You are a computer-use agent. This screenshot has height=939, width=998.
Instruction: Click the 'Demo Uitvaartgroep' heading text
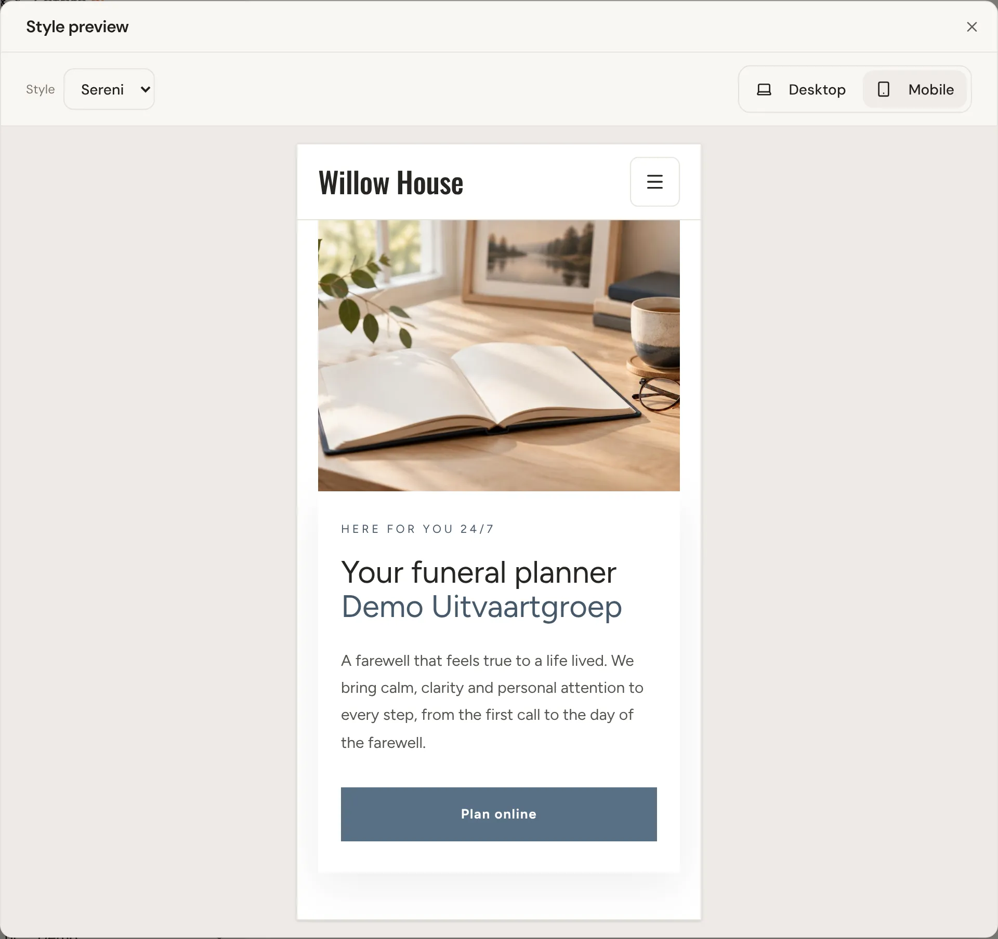click(481, 606)
